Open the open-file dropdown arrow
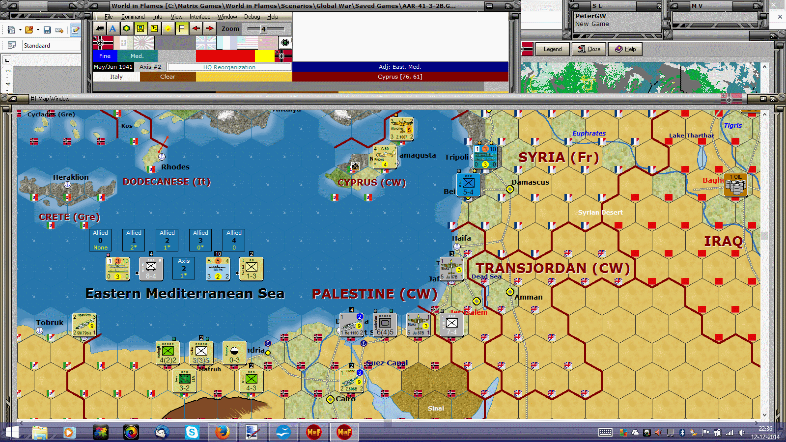786x442 pixels. click(38, 30)
